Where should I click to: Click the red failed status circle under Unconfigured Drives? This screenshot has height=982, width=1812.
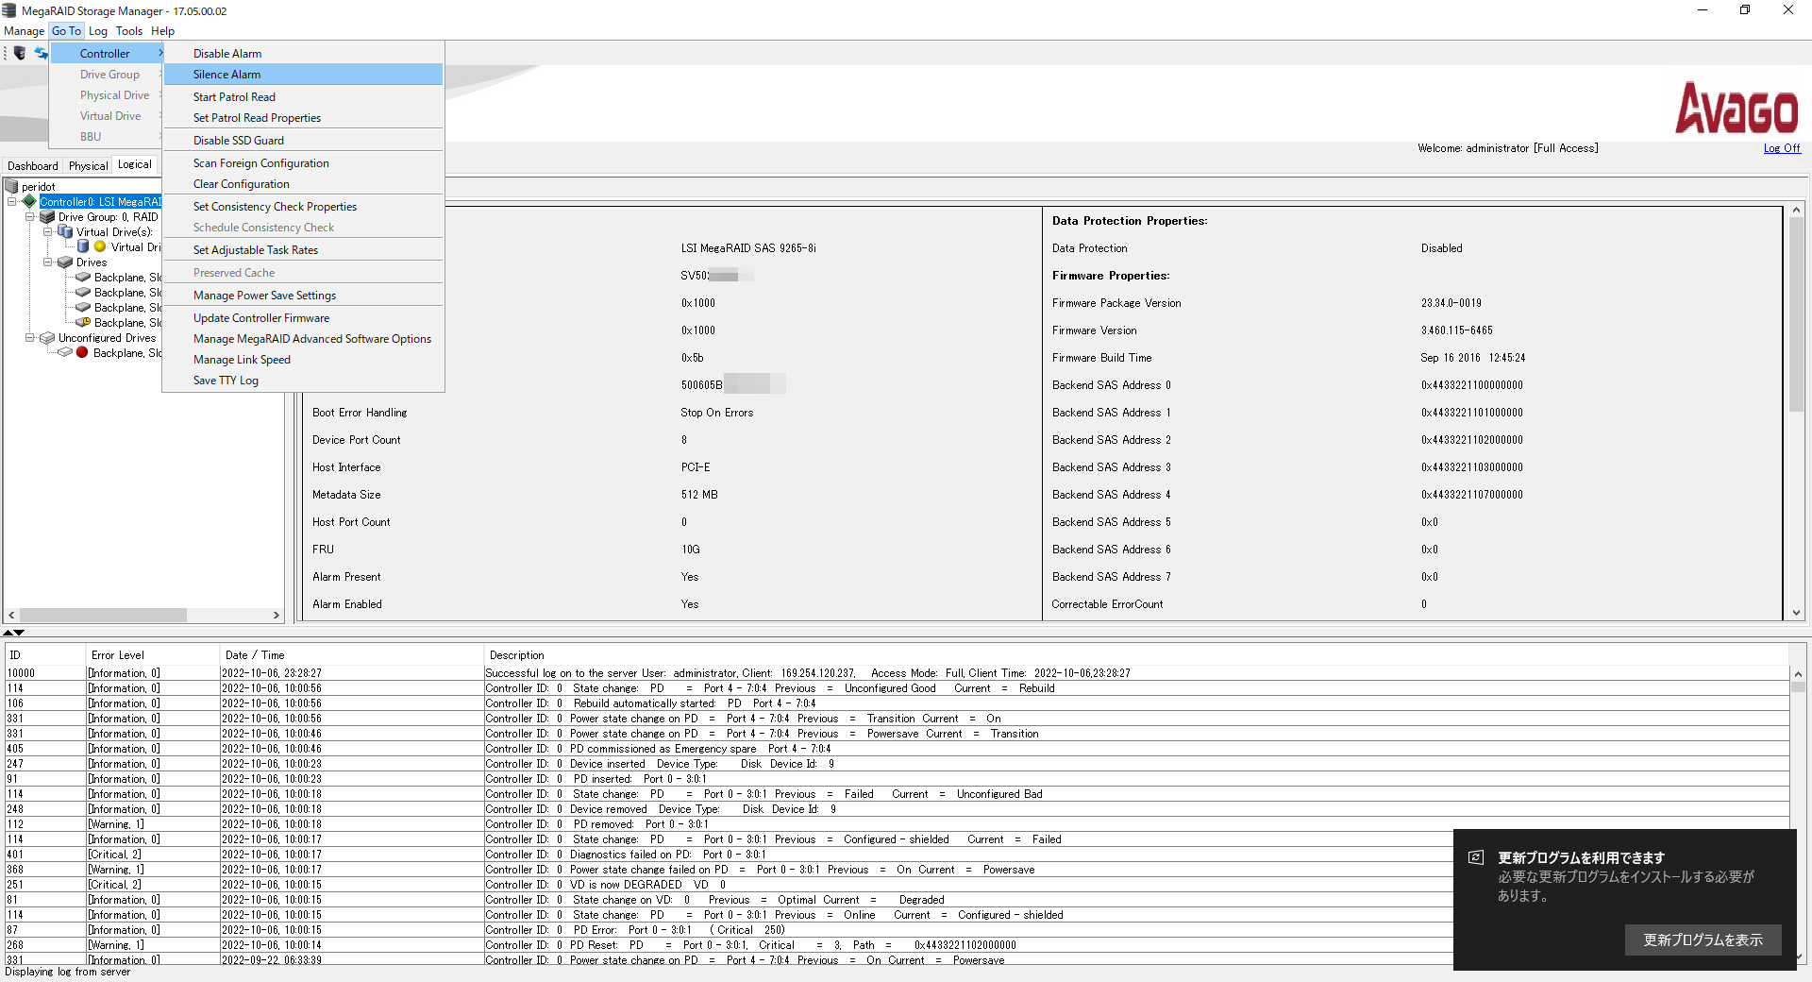click(x=82, y=353)
